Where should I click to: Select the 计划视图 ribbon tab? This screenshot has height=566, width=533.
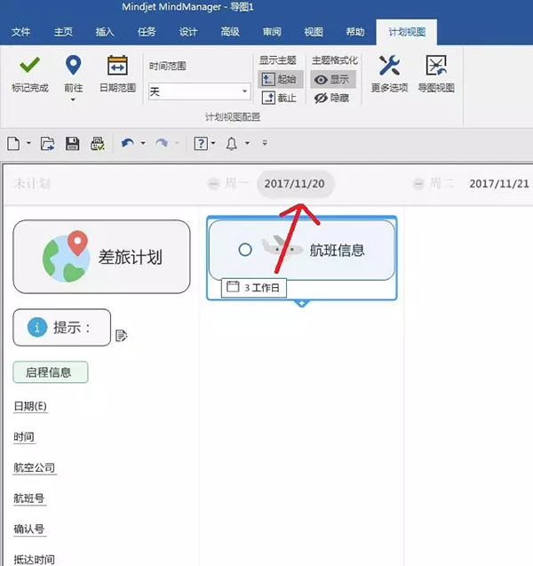tap(407, 32)
